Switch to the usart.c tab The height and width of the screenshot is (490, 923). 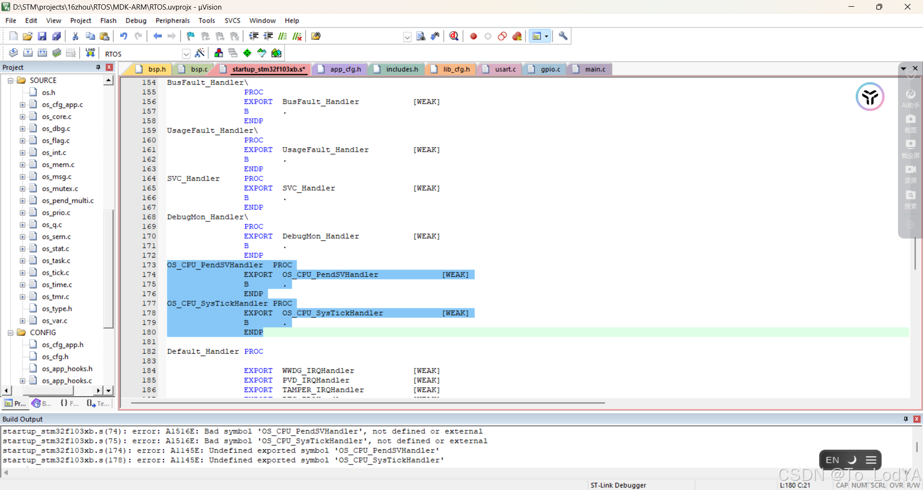(505, 69)
